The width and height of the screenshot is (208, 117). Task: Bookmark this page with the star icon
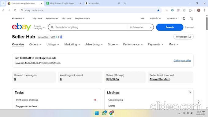tap(158, 10)
